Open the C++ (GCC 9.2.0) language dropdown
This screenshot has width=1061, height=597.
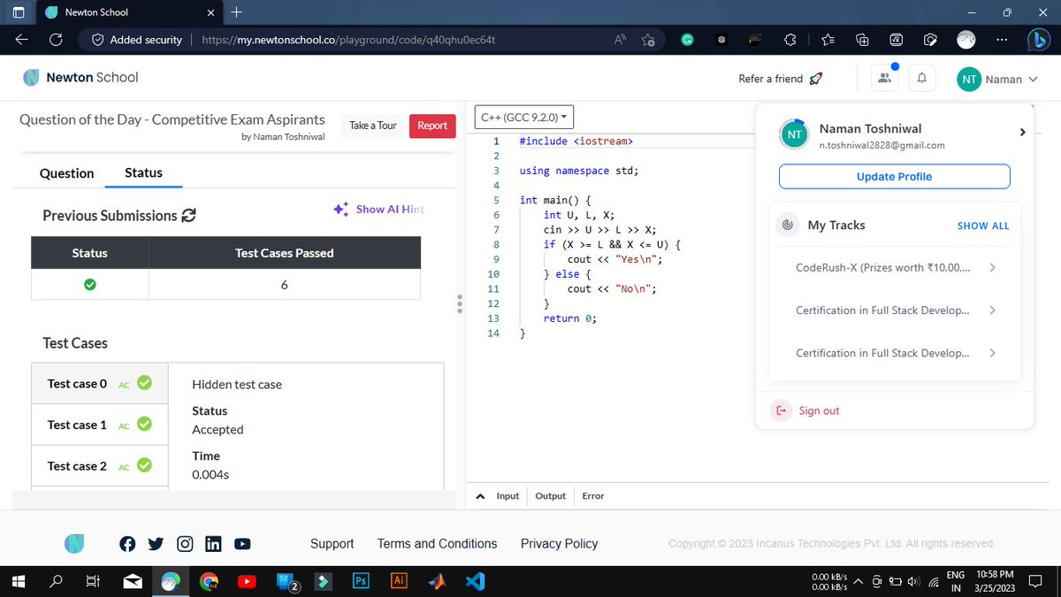tap(525, 117)
